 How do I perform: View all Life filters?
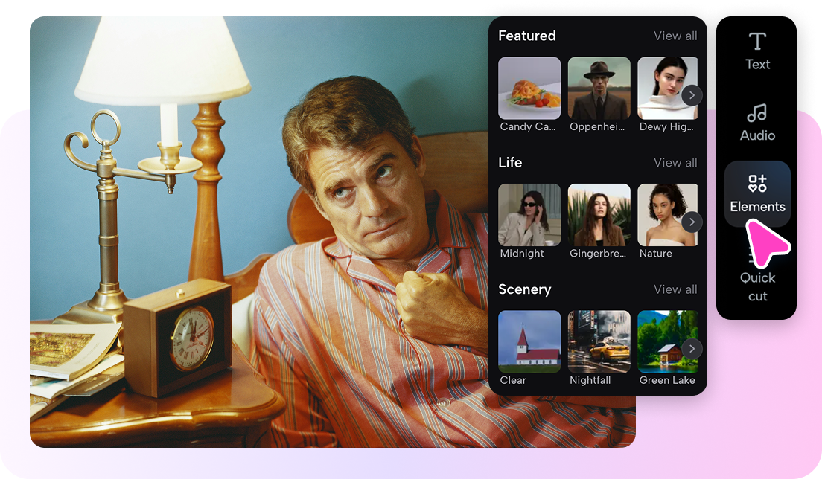(675, 163)
